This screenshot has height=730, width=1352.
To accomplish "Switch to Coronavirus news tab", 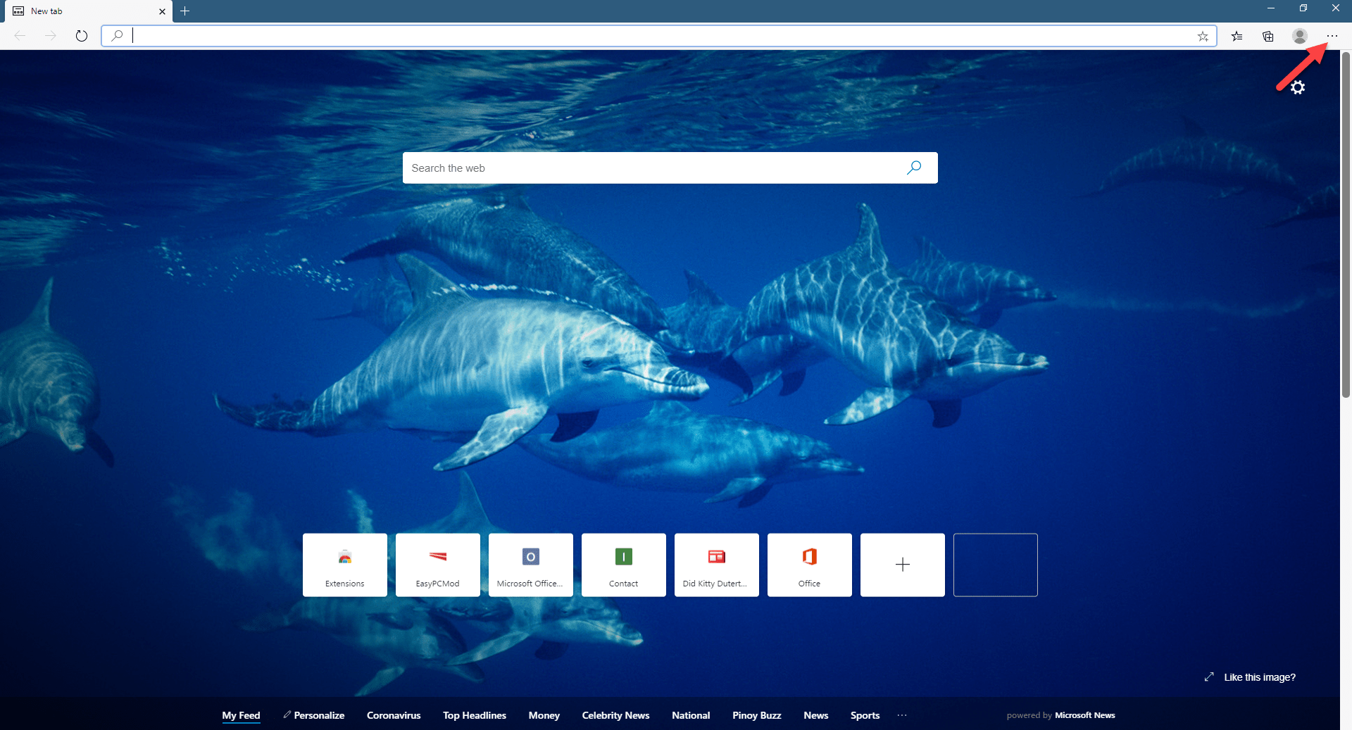I will click(394, 715).
